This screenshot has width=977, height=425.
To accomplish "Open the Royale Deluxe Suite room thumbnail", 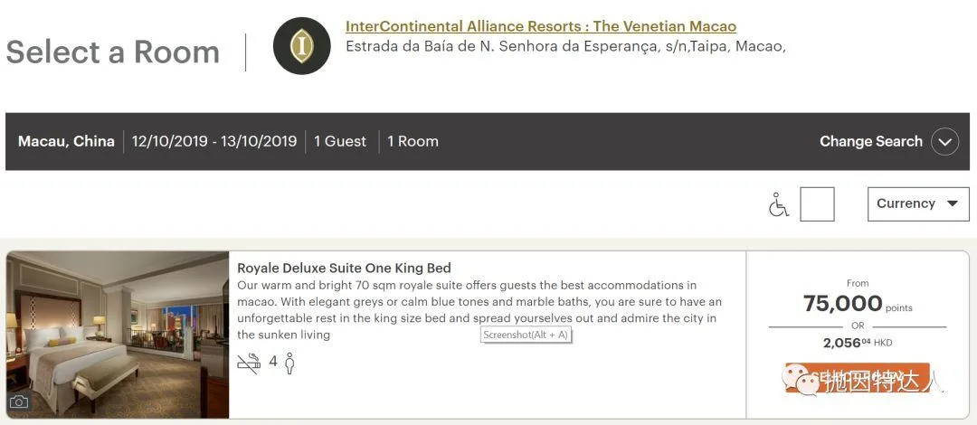I will click(x=118, y=335).
